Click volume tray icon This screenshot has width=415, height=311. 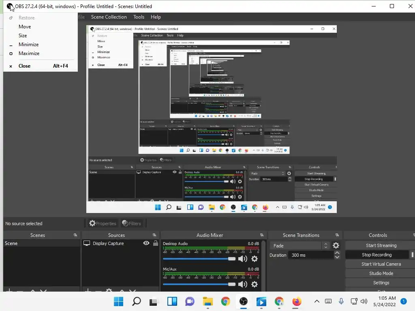coord(364,301)
